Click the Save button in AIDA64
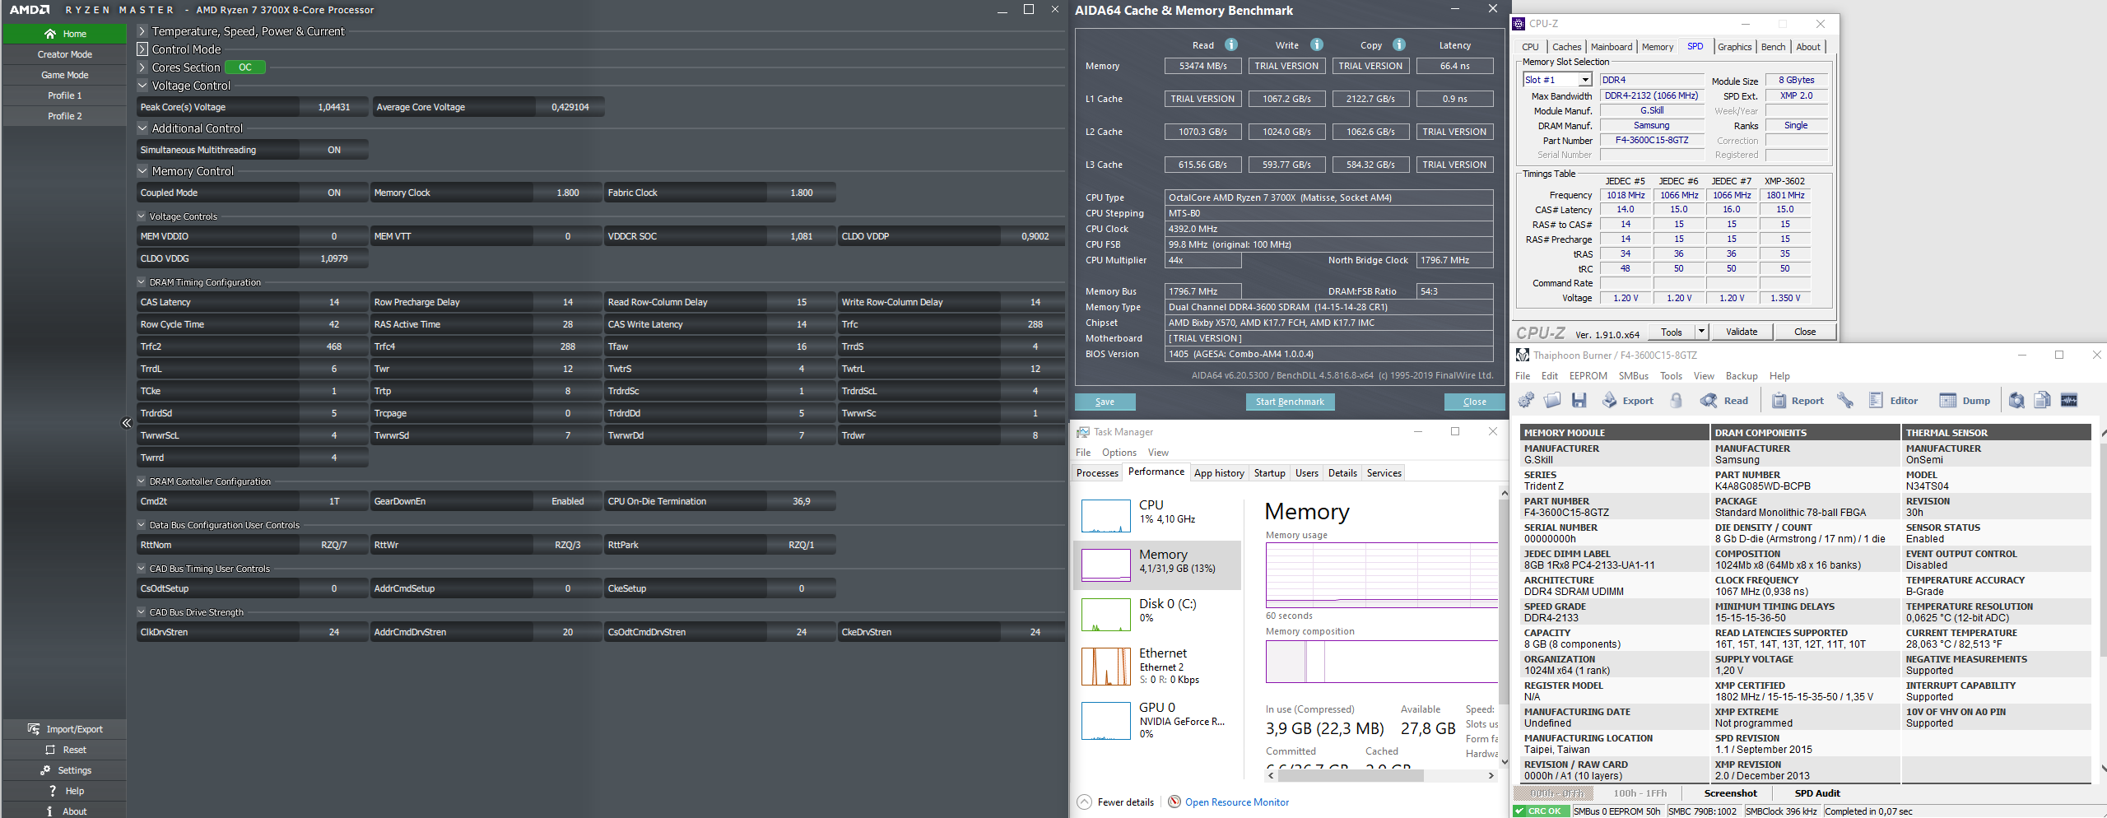The width and height of the screenshot is (2107, 818). (x=1105, y=402)
